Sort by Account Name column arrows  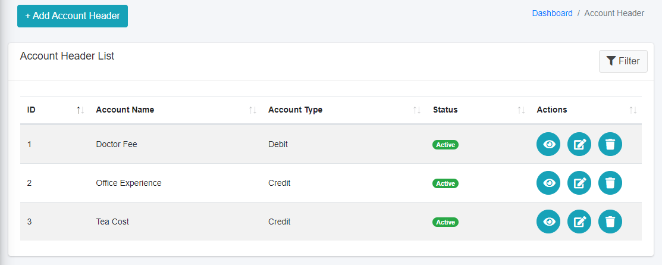(252, 110)
